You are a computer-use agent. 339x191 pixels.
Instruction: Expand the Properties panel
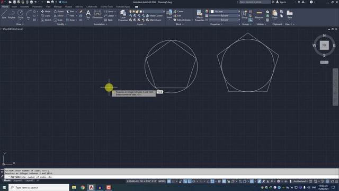tap(216, 24)
